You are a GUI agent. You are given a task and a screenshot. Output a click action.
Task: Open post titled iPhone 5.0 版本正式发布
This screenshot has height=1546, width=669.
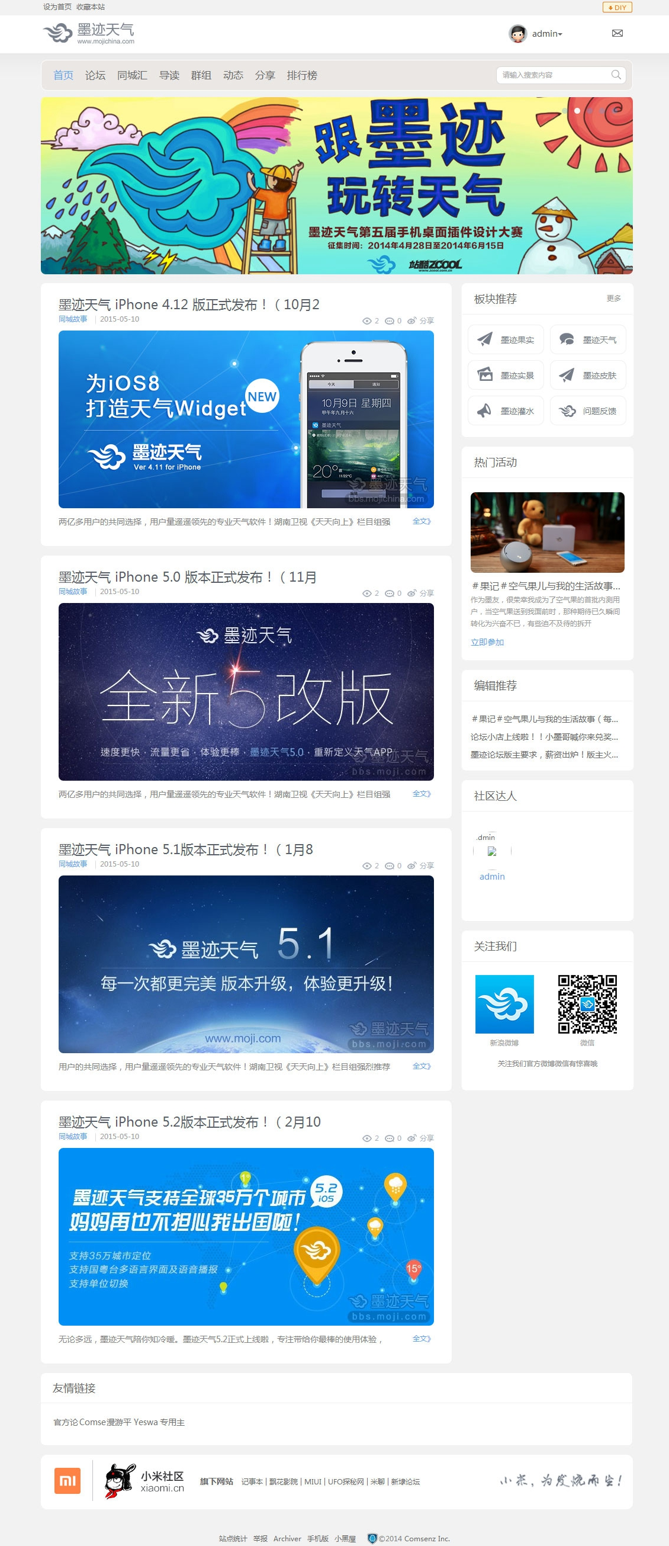pyautogui.click(x=187, y=577)
